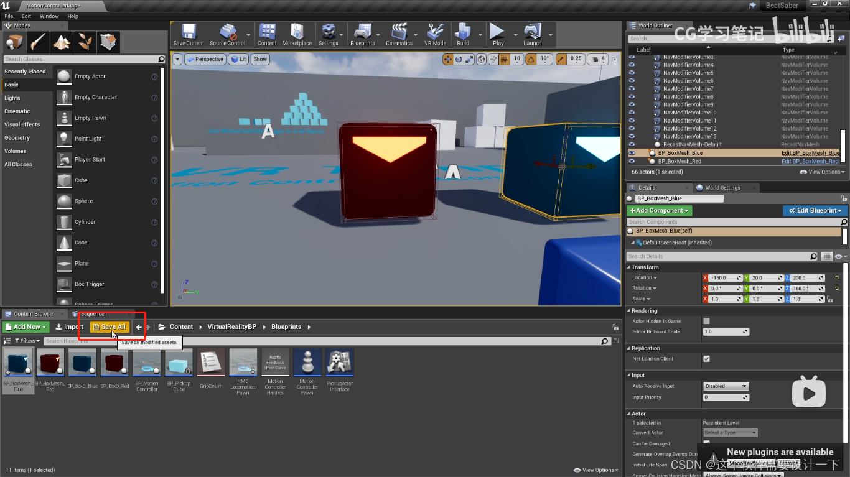Select the Lights category
Image resolution: width=850 pixels, height=477 pixels.
(12, 98)
